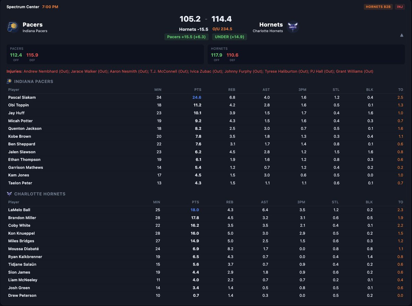Click Pacers defensive rating 115.9
This screenshot has height=306, width=412.
point(32,55)
